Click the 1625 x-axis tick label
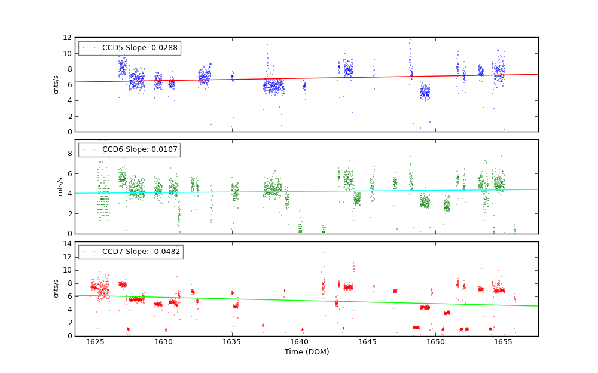Viewport: 598px width, 373px height. click(x=95, y=342)
